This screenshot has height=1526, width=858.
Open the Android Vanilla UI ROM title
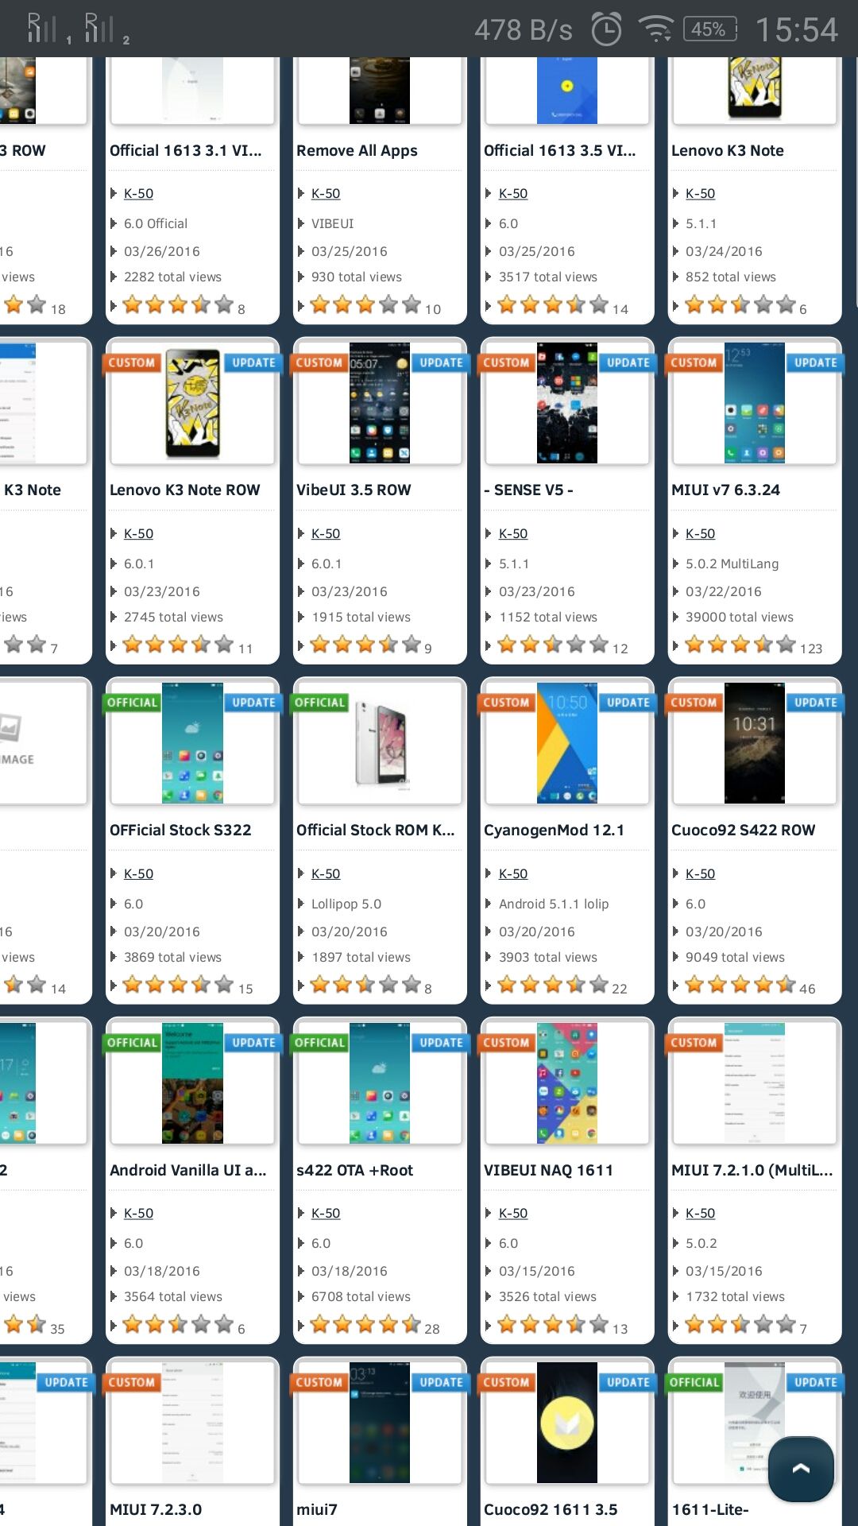(x=187, y=1170)
